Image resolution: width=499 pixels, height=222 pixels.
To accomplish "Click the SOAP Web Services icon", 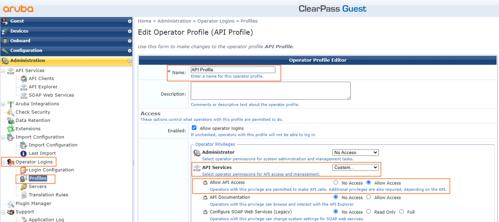I will coord(24,95).
